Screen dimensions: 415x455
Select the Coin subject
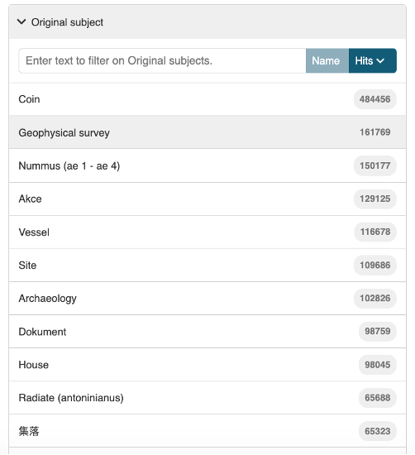click(x=207, y=99)
